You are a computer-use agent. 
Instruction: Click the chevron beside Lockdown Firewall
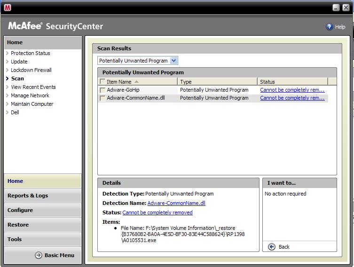tap(7, 70)
